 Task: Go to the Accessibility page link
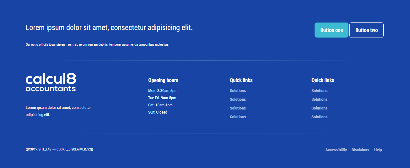[336, 150]
